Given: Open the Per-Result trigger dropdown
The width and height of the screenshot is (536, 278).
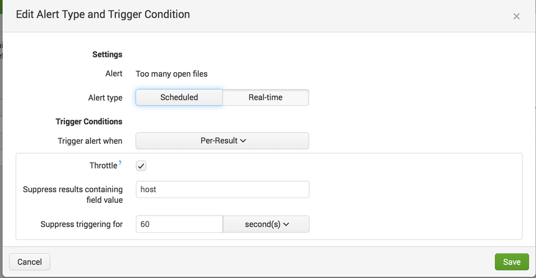Looking at the screenshot, I should point(222,141).
